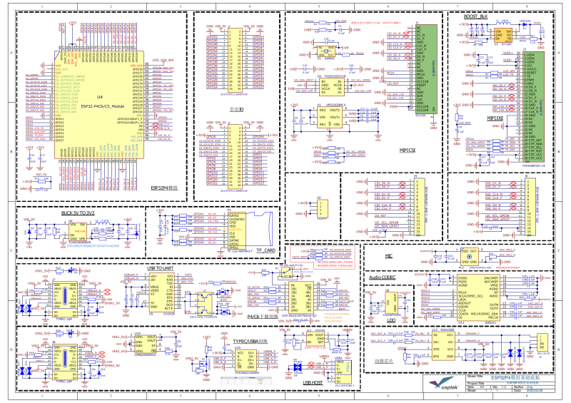571x403 pixels.
Task: Click the "BOOST_BLK" section title
Action: click(x=475, y=16)
